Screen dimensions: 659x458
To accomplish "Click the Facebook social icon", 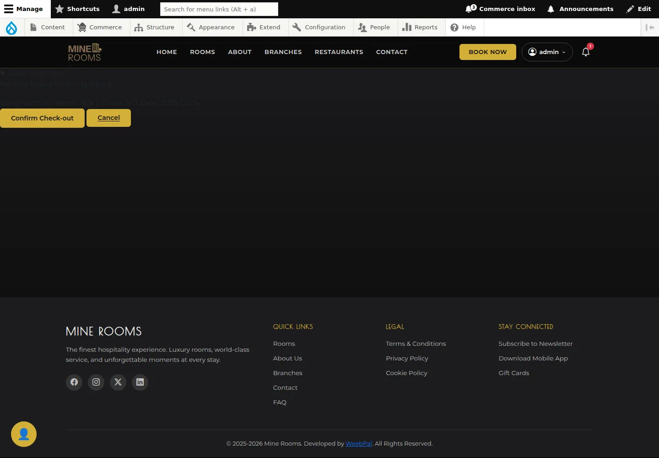I will click(74, 382).
